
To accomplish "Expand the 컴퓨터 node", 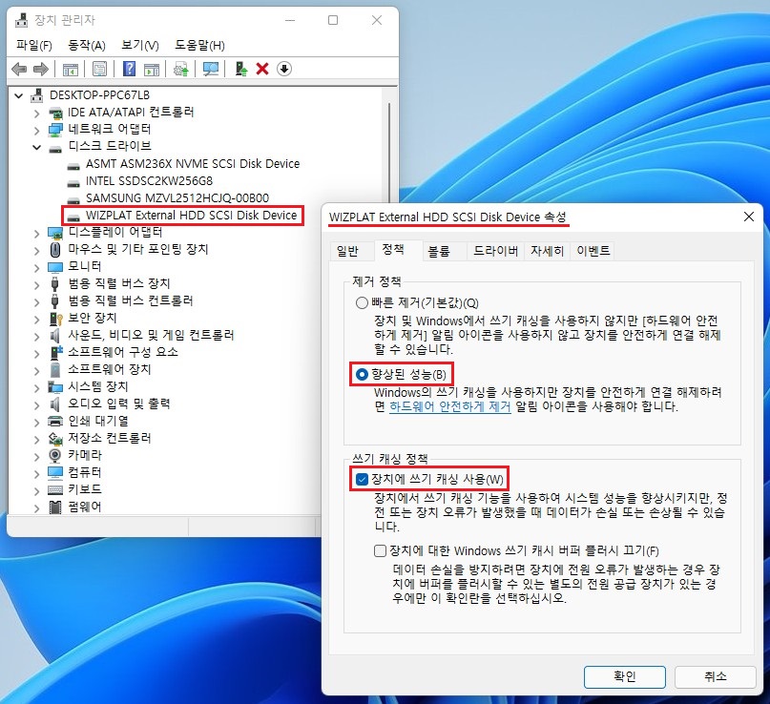I will (37, 473).
